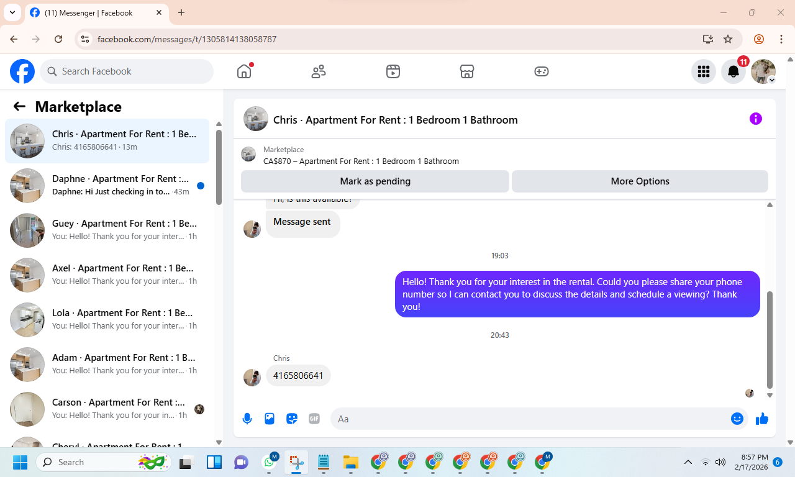Viewport: 795px width, 477px height.
Task: Go to the Home feed icon
Action: click(x=244, y=71)
